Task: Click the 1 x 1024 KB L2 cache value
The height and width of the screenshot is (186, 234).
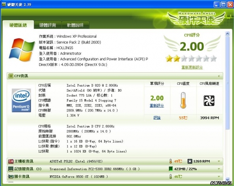Action: (x=97, y=151)
